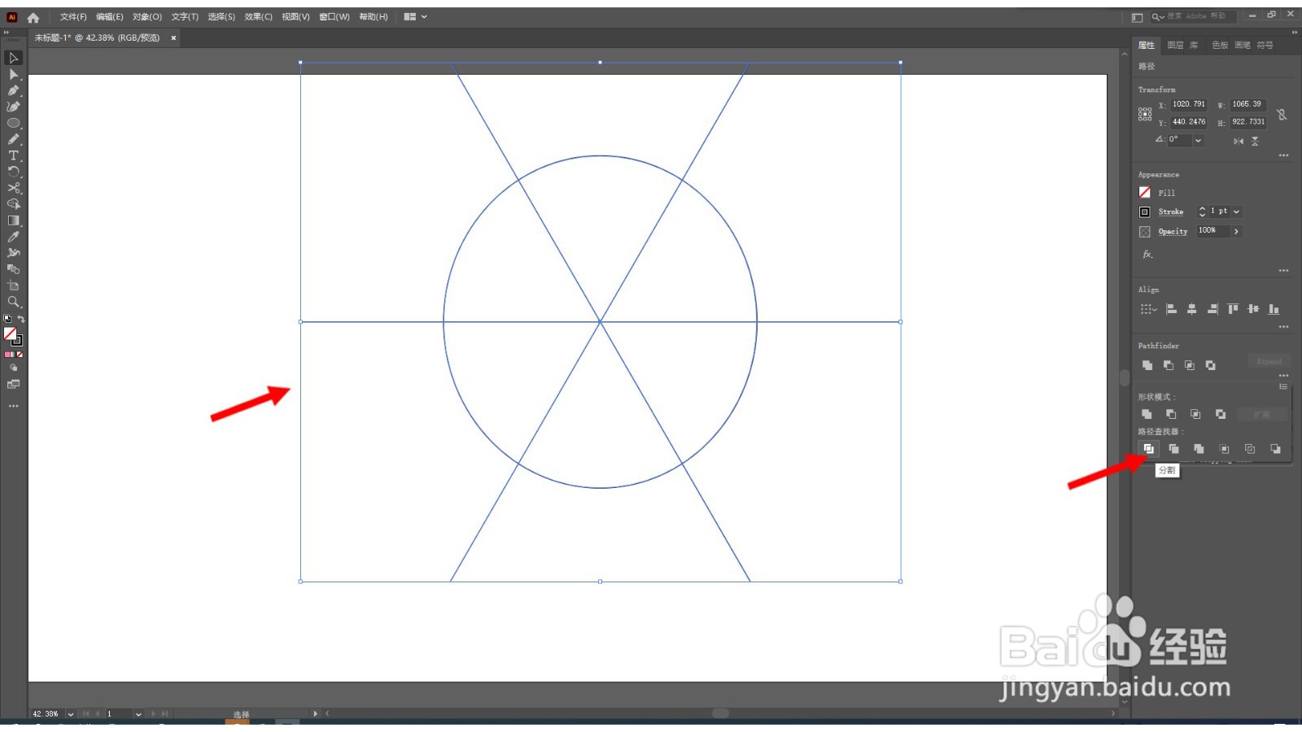This screenshot has width=1302, height=732.
Task: Select the Direct Selection tool
Action: click(13, 74)
